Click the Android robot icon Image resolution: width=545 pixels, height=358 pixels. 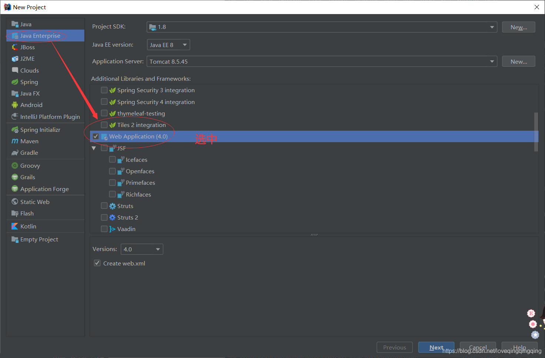[x=15, y=105]
